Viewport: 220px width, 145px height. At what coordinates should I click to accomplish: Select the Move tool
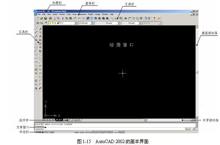[40, 47]
